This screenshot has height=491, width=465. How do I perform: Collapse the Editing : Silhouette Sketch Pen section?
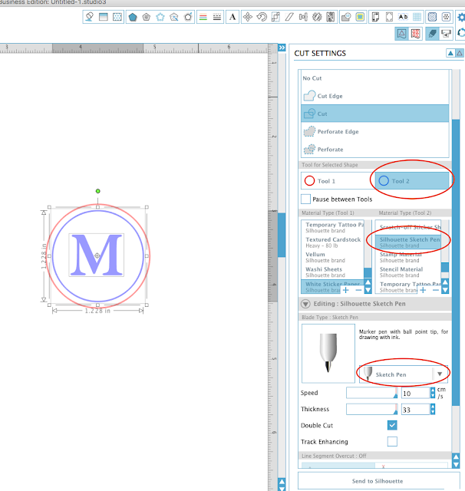(305, 304)
